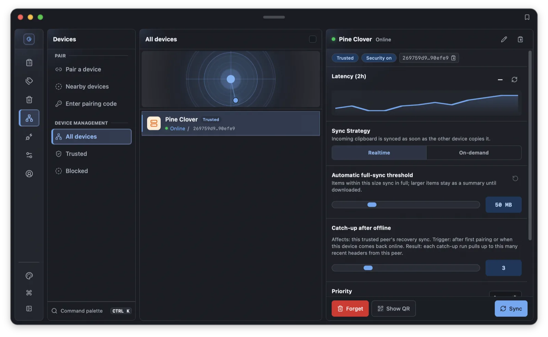Tick the All devices select-all checkbox
This screenshot has width=548, height=337.
(x=312, y=39)
